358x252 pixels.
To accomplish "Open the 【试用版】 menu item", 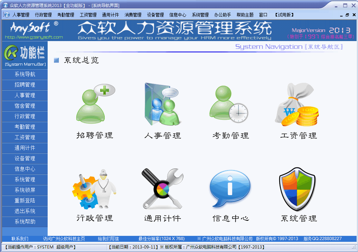I will tap(284, 15).
